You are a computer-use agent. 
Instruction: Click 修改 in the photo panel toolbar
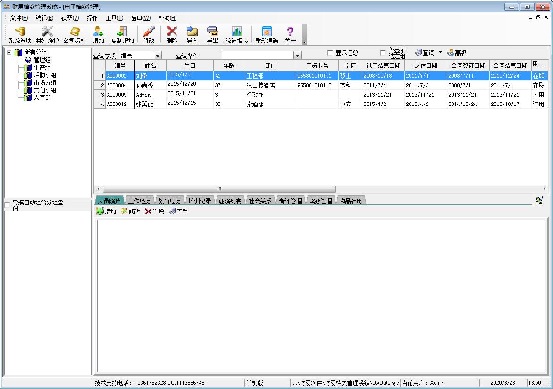coord(130,211)
